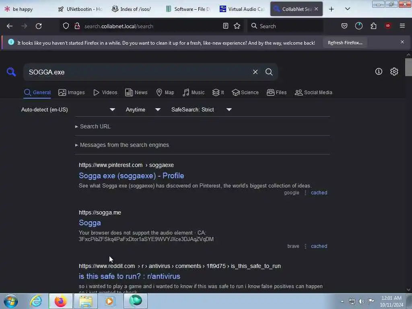Open cached link for Pinterest result
The image size is (412, 309).
tap(319, 193)
